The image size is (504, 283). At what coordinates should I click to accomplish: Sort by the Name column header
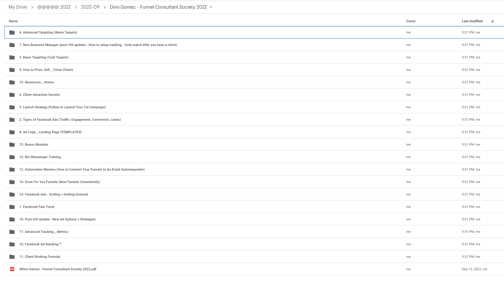[x=13, y=21]
